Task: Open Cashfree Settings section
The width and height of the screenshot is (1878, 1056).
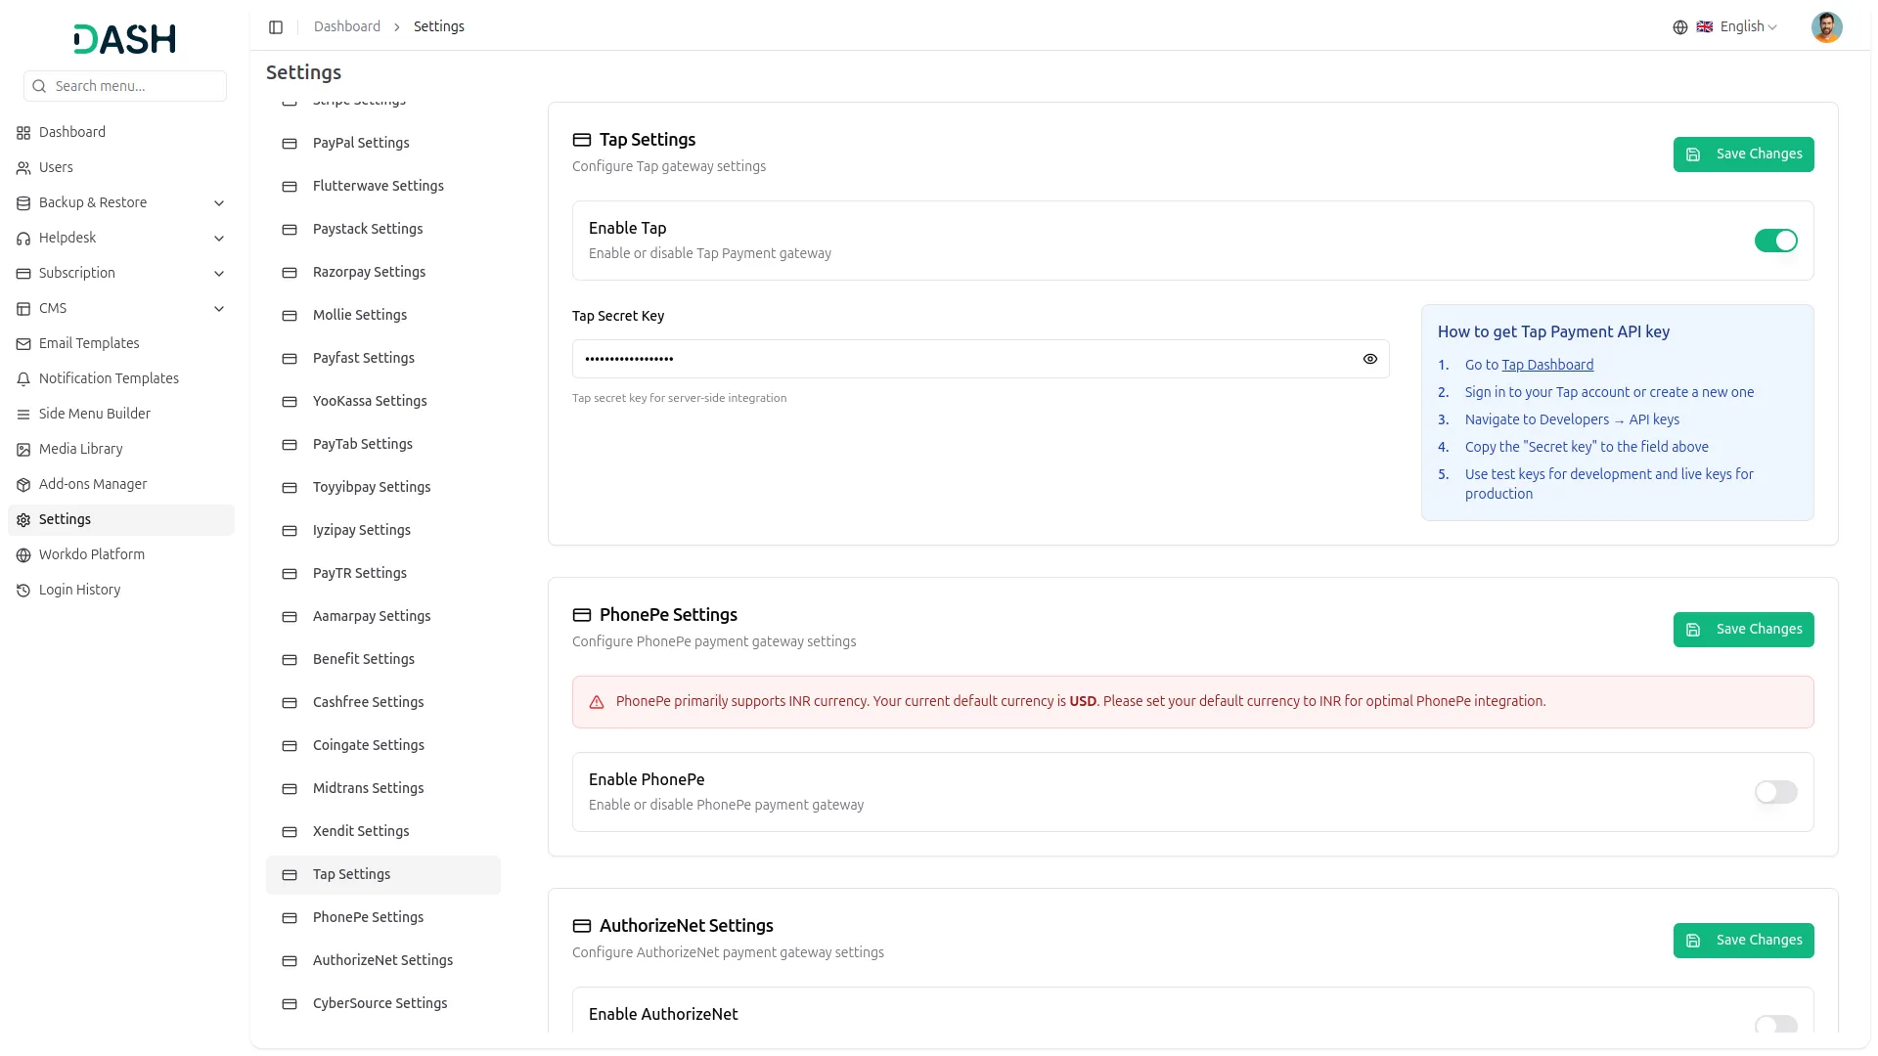Action: [x=383, y=703]
